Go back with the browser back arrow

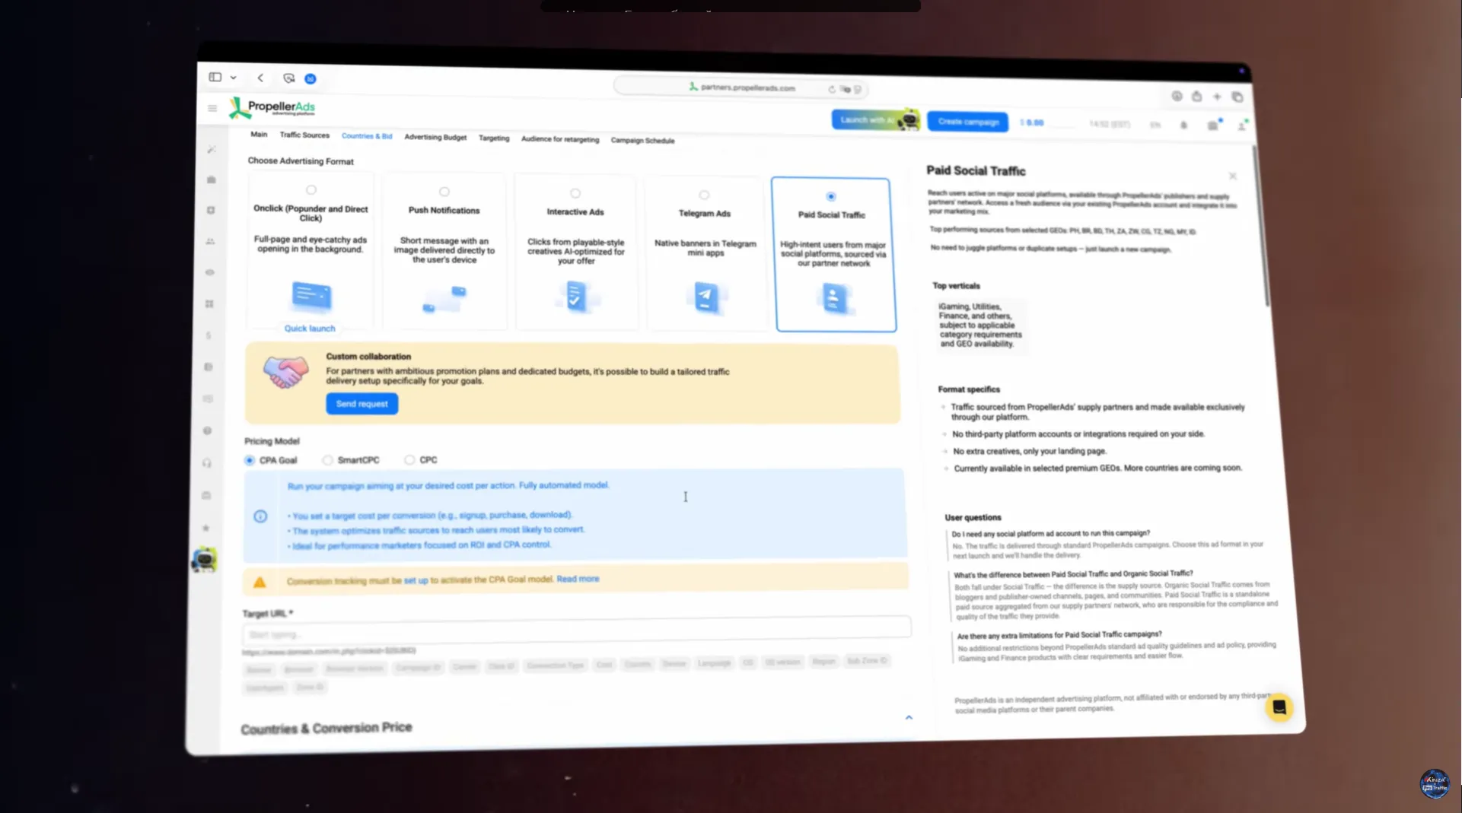tap(260, 78)
